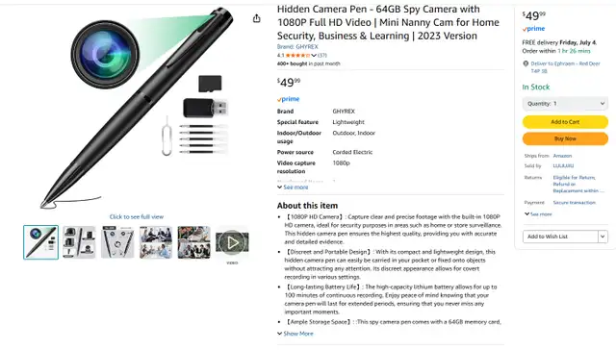Select the first pen thumbnail image
This screenshot has width=616, height=350.
pos(40,242)
